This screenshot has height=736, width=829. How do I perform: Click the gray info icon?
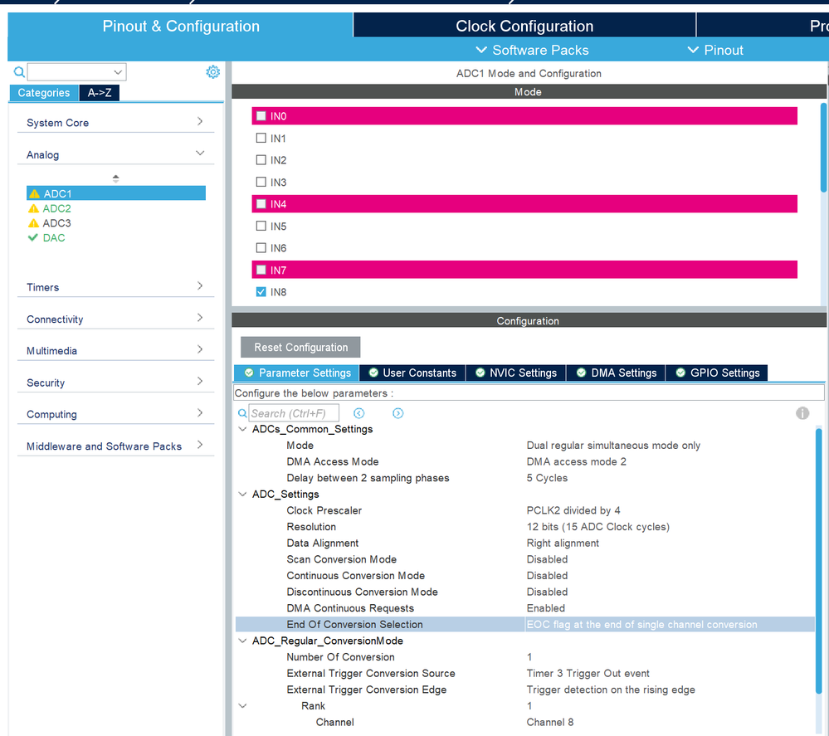(802, 413)
